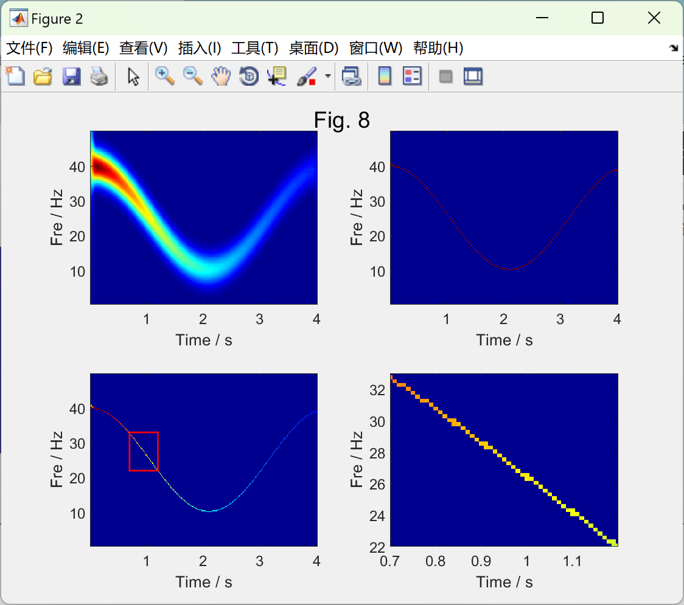Open the 插入(I) menu
This screenshot has width=684, height=605.
coord(200,48)
